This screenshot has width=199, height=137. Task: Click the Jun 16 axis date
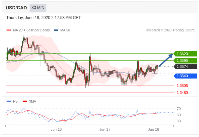click(x=56, y=129)
